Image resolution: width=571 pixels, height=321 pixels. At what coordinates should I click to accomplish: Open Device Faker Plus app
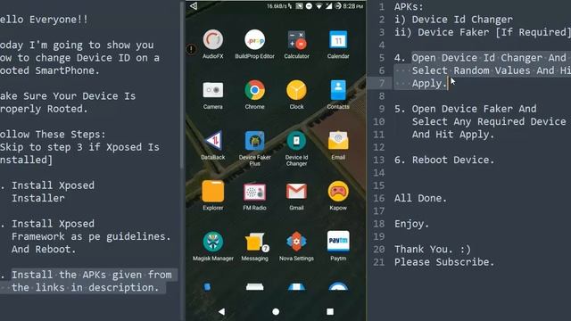click(254, 148)
